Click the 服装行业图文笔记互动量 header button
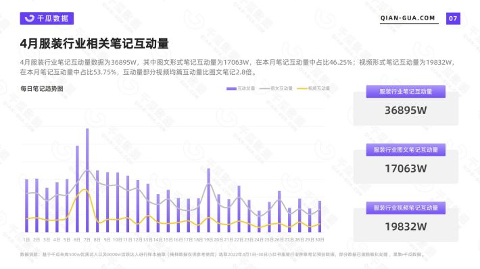The image size is (480, 269). (x=406, y=150)
